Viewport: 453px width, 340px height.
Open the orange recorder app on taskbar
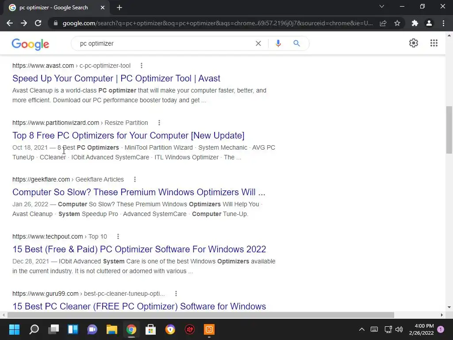[209, 329]
